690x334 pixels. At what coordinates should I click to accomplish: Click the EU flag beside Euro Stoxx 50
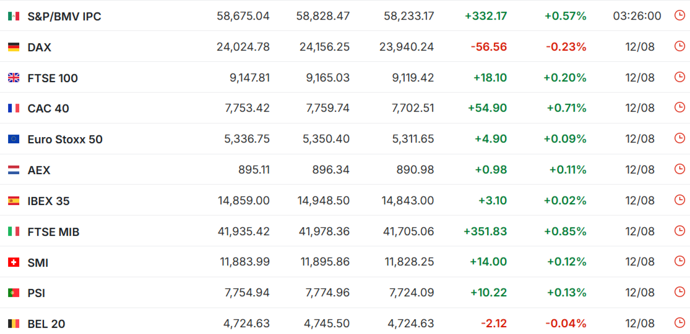point(14,139)
